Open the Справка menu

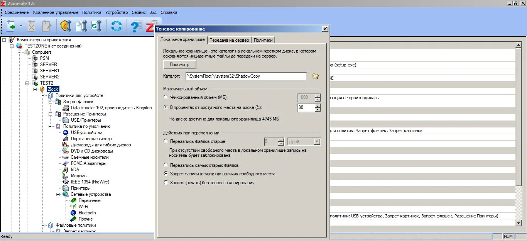(x=169, y=12)
